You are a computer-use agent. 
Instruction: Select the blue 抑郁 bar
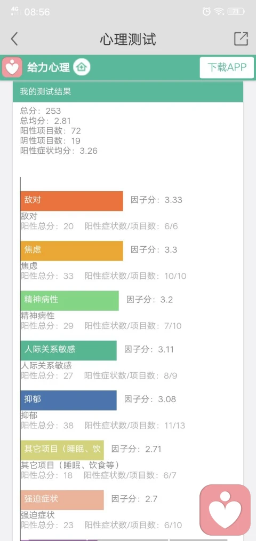(69, 400)
